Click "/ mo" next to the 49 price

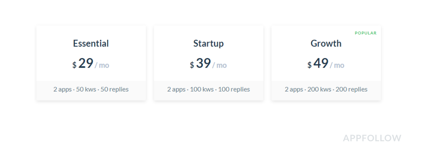point(337,65)
